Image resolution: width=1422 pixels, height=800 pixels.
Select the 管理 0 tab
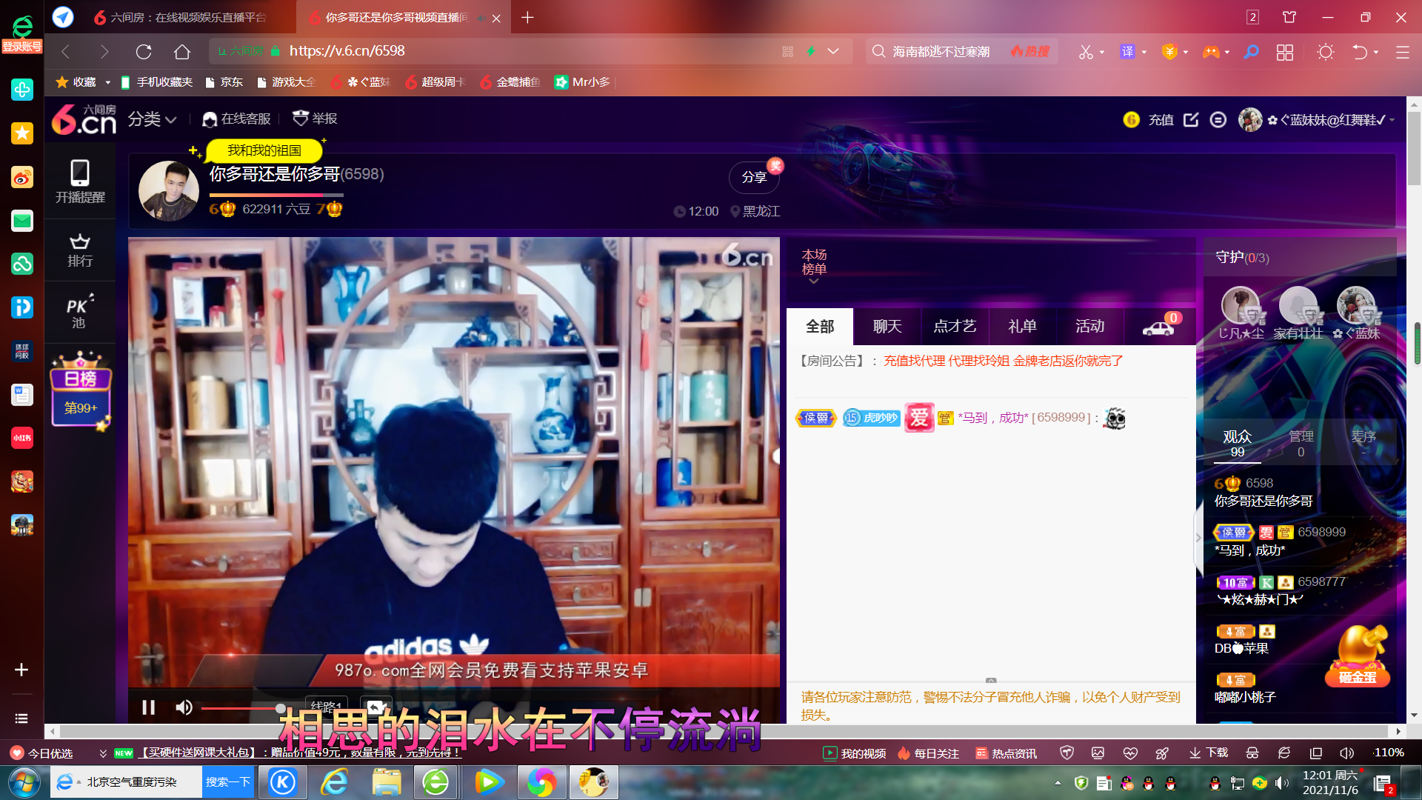click(1301, 443)
